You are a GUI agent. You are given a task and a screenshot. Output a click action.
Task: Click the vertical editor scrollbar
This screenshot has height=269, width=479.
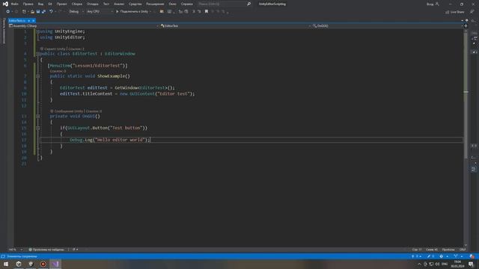pyautogui.click(x=466, y=137)
